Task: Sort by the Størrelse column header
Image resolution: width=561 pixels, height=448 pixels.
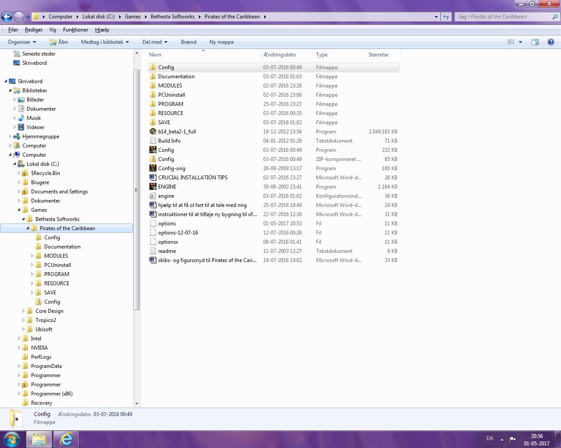Action: [x=383, y=55]
